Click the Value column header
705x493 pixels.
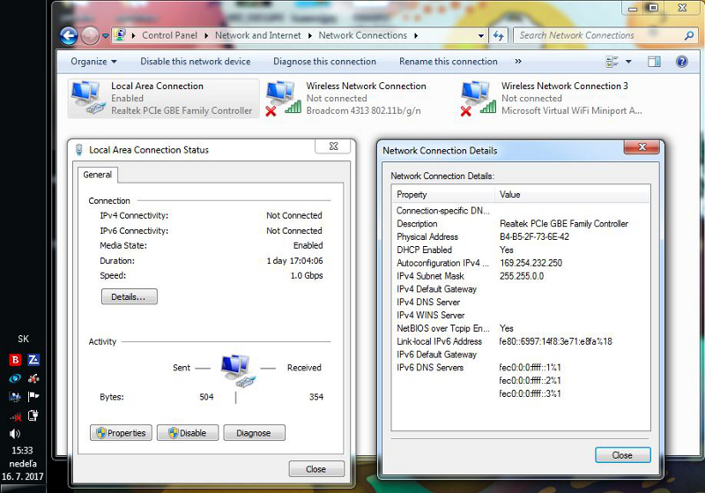pyautogui.click(x=572, y=195)
